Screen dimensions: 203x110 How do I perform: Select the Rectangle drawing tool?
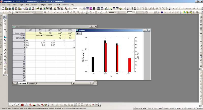[x=5, y=56]
